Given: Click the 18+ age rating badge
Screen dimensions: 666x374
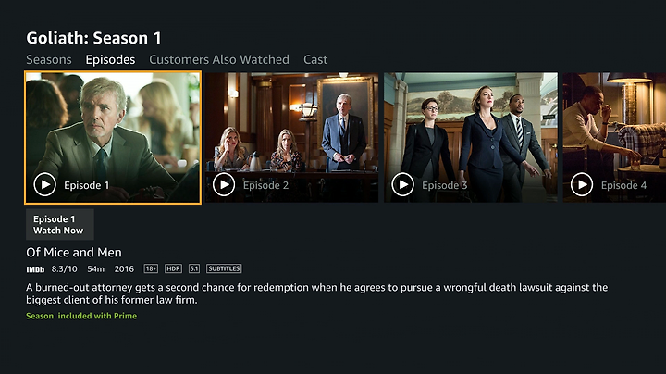Looking at the screenshot, I should click(x=151, y=268).
